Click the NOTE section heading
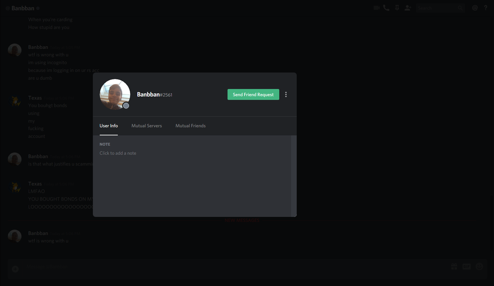 tap(105, 144)
